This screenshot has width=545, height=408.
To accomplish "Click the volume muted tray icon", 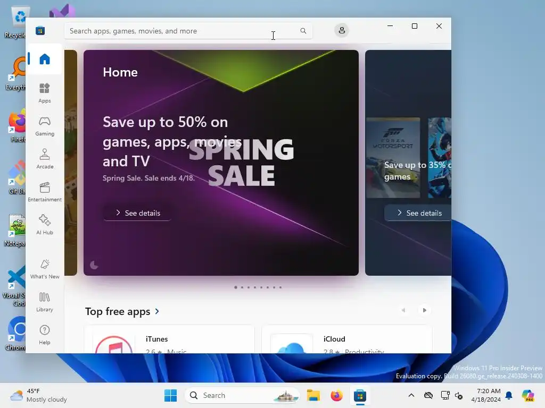I will coord(459,395).
